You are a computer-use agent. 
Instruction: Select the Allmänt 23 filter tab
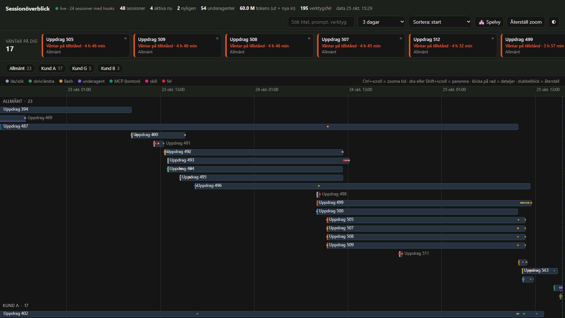[x=20, y=68]
